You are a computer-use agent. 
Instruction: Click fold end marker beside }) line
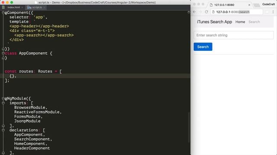click(x=3, y=49)
